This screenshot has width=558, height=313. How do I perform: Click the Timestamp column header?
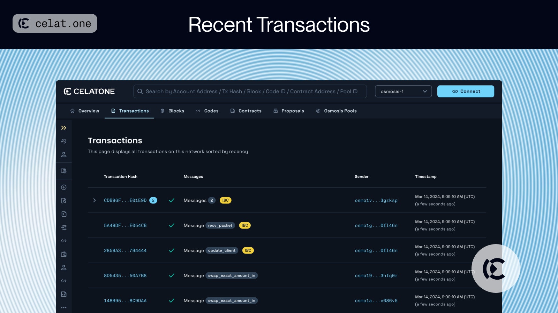coord(426,177)
